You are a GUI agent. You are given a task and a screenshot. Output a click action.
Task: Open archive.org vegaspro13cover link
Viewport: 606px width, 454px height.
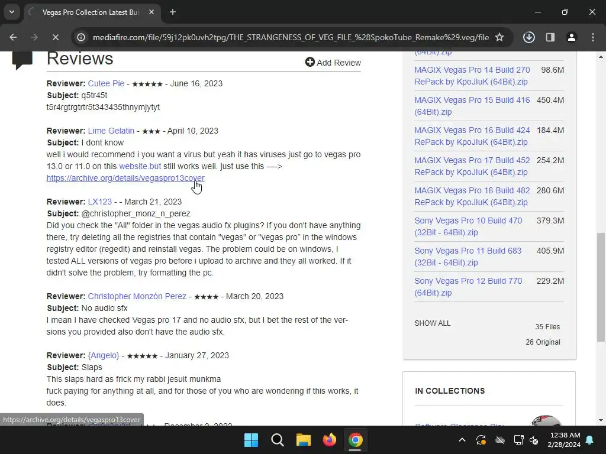(x=125, y=178)
